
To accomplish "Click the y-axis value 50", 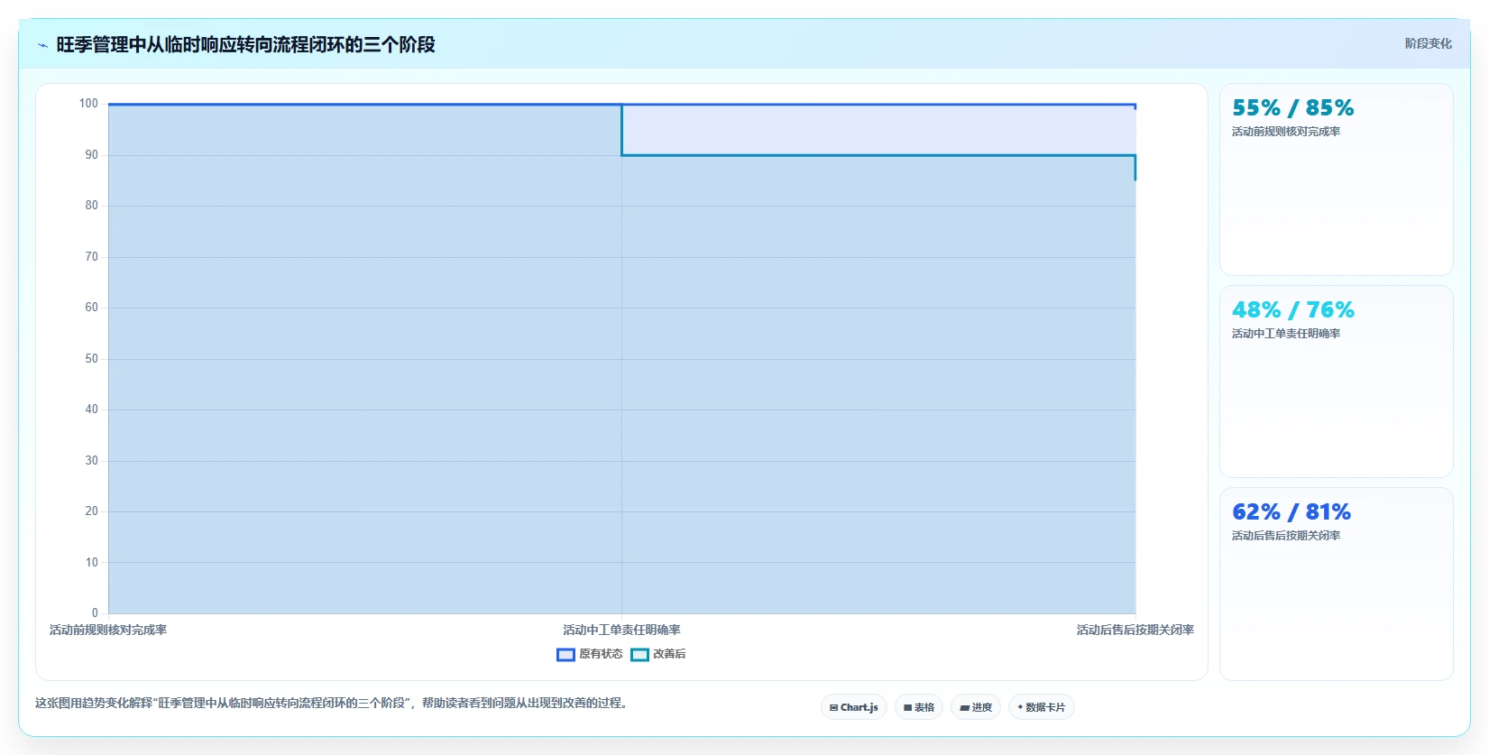I will click(x=91, y=359).
